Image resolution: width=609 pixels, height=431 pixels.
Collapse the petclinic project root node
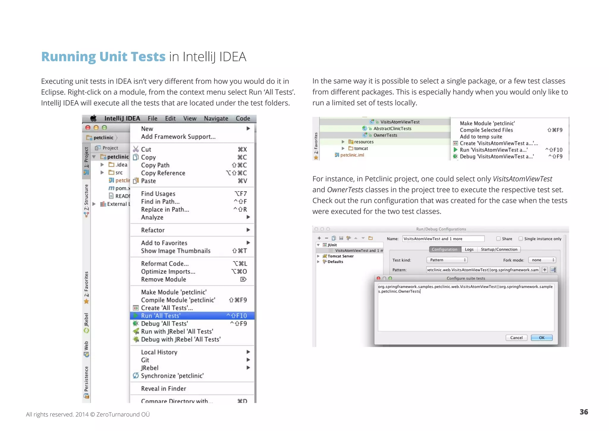tap(94, 157)
